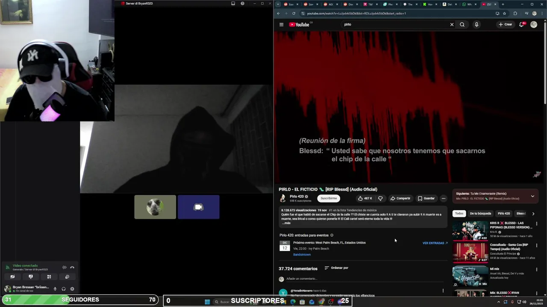Like the video (487 K)
Image resolution: width=547 pixels, height=307 pixels.
pyautogui.click(x=365, y=198)
